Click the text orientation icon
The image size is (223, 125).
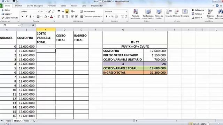72,11
